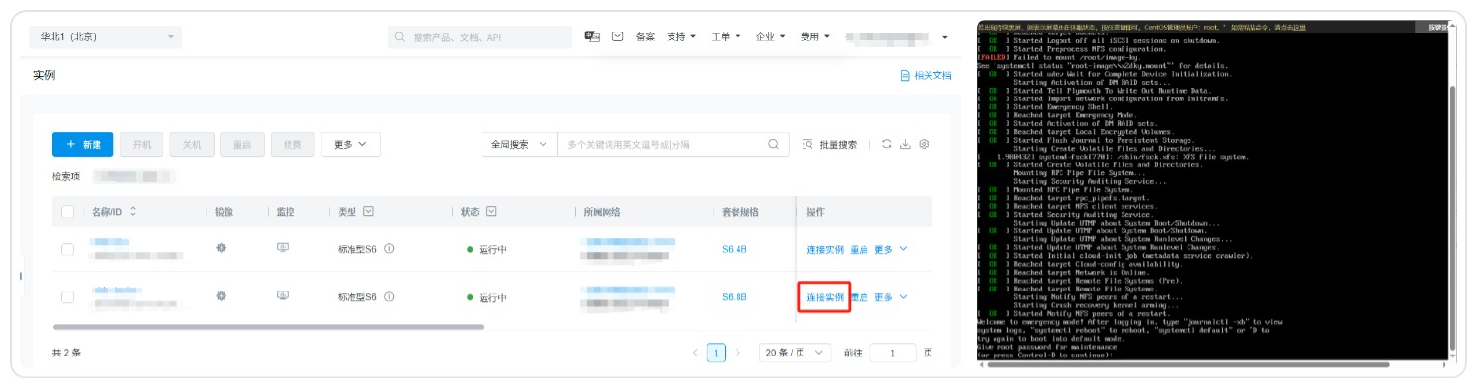1477x388 pixels.
Task: Open the account dropdown arrow at top right
Action: (x=945, y=37)
